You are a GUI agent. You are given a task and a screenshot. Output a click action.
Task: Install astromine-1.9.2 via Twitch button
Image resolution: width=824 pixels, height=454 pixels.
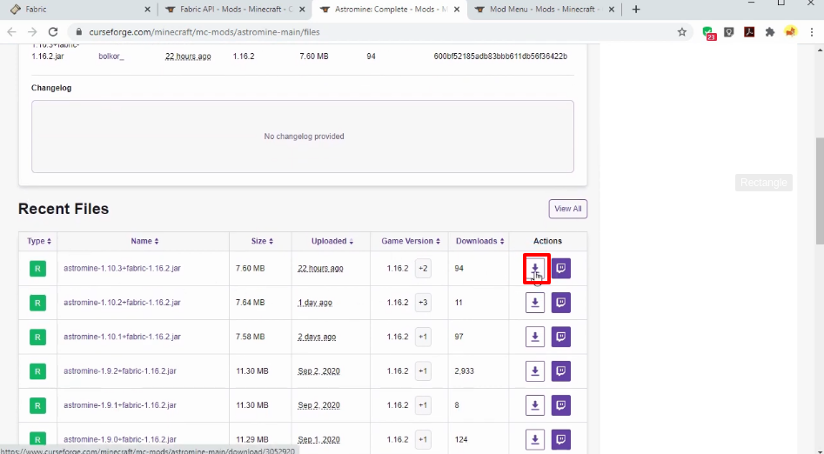click(x=560, y=371)
